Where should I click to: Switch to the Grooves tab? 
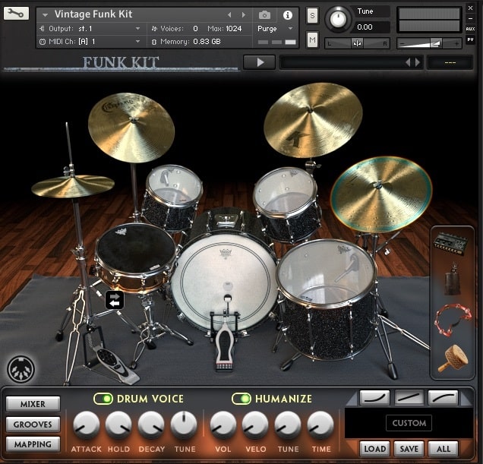pos(33,425)
